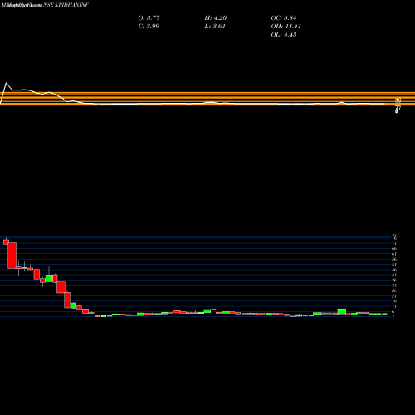Click the 6 price axis label

point(393,312)
